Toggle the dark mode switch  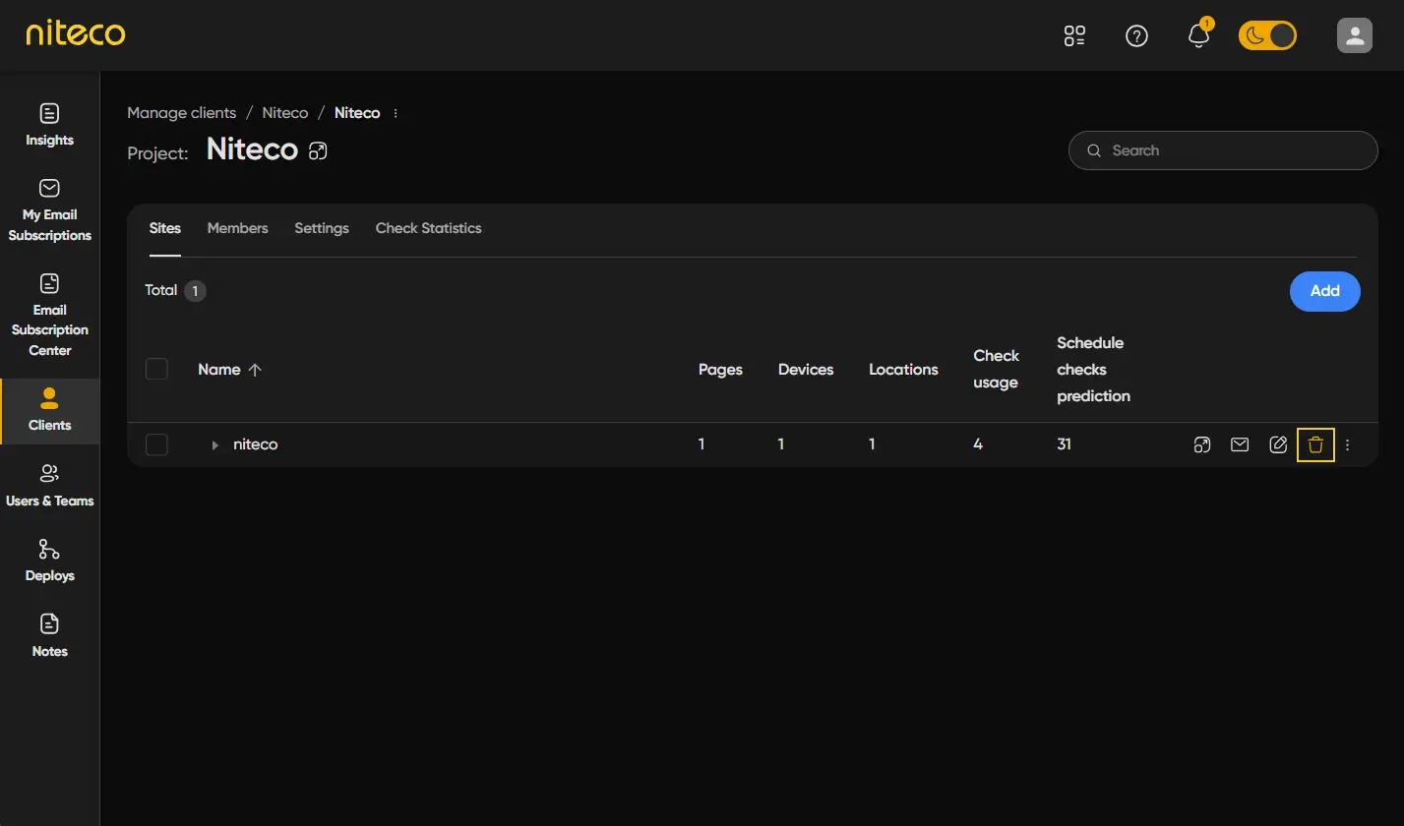click(x=1267, y=36)
